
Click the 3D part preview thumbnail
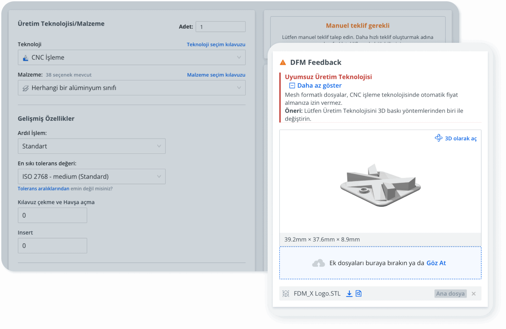(380, 186)
